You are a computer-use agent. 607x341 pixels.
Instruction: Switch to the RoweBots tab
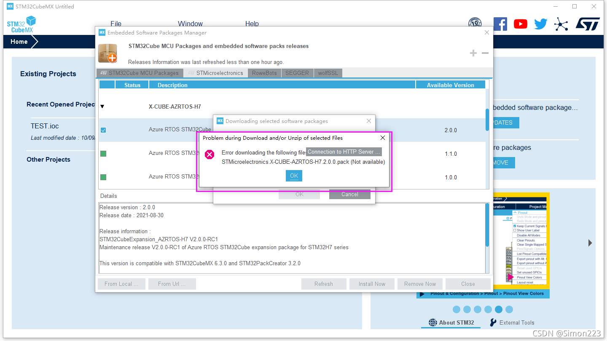tap(265, 73)
